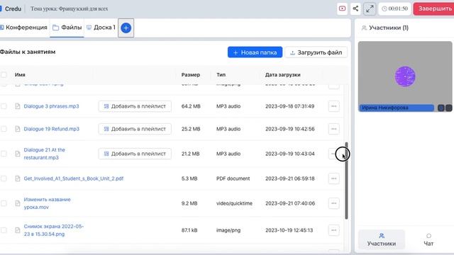Click the lesson timer 00:01:50
The height and width of the screenshot is (255, 454).
click(394, 8)
